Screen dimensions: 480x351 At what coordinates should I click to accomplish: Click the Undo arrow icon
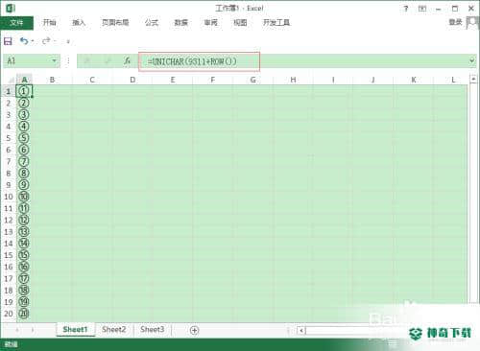(24, 41)
